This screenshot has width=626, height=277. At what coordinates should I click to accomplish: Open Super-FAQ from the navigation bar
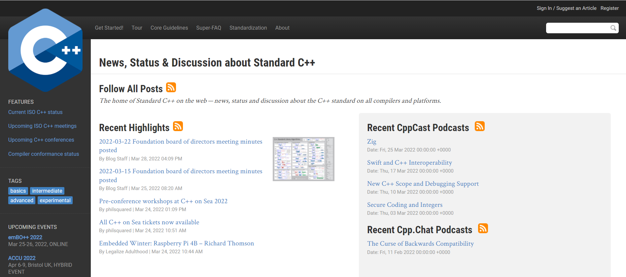point(209,28)
